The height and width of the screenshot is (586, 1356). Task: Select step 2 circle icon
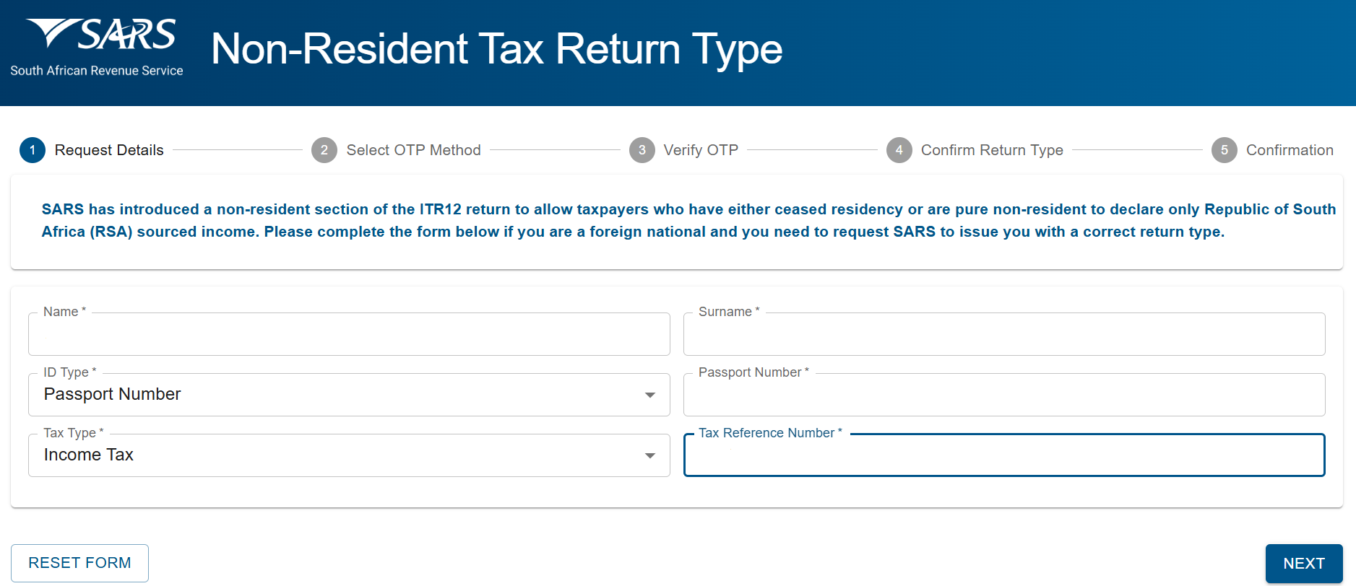[x=324, y=150]
